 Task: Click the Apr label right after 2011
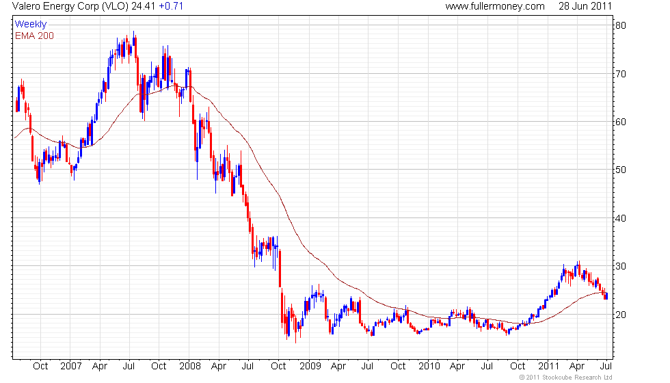pos(577,367)
